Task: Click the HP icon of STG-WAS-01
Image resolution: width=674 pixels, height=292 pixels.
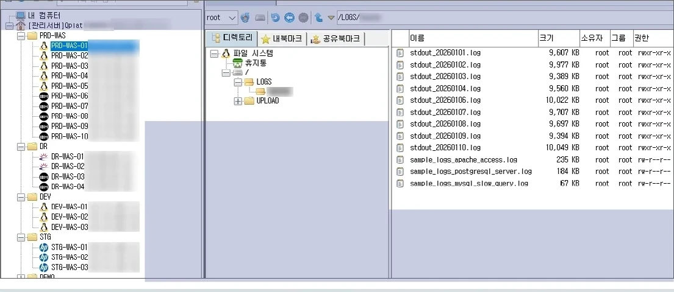Action: (x=43, y=248)
